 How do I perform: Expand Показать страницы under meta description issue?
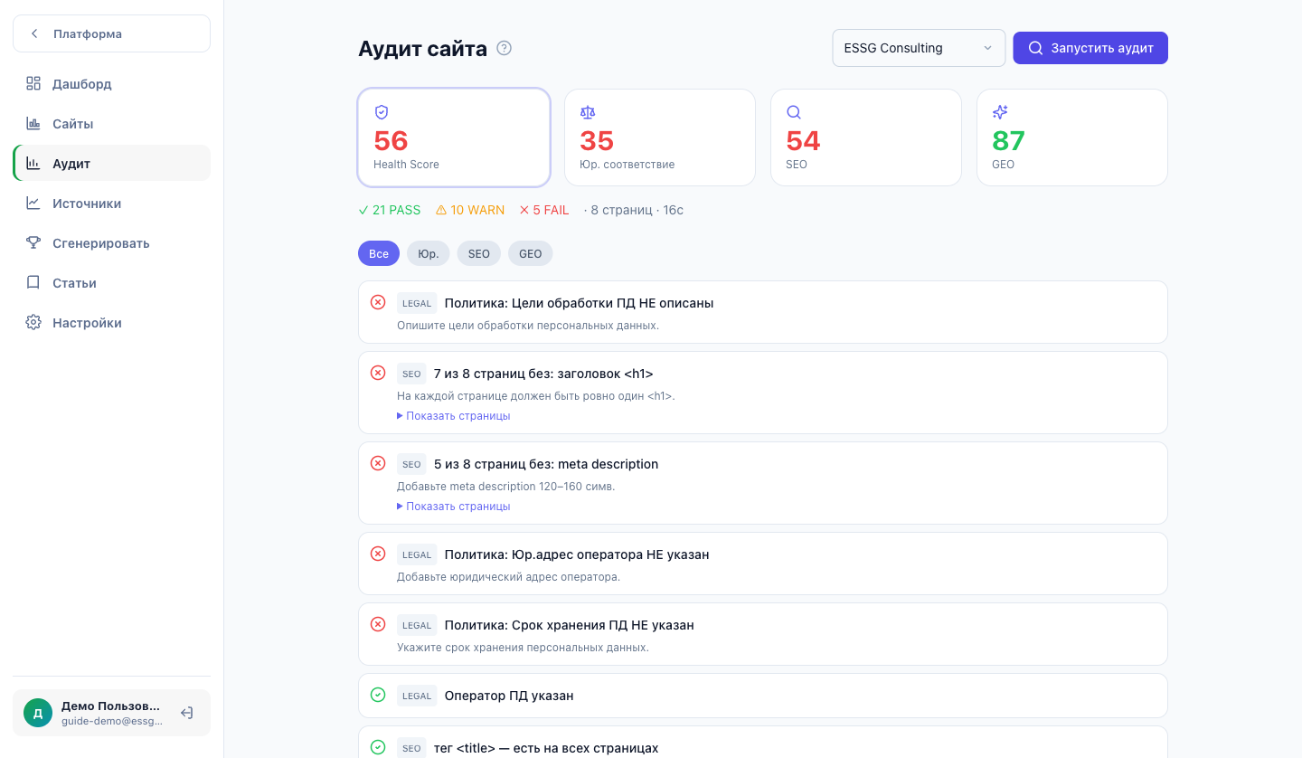(454, 507)
